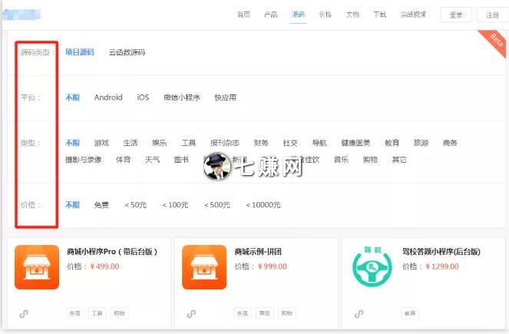Image resolution: width=509 pixels, height=334 pixels.
Task: Filter type by 摄影与录像
Action: click(x=84, y=160)
